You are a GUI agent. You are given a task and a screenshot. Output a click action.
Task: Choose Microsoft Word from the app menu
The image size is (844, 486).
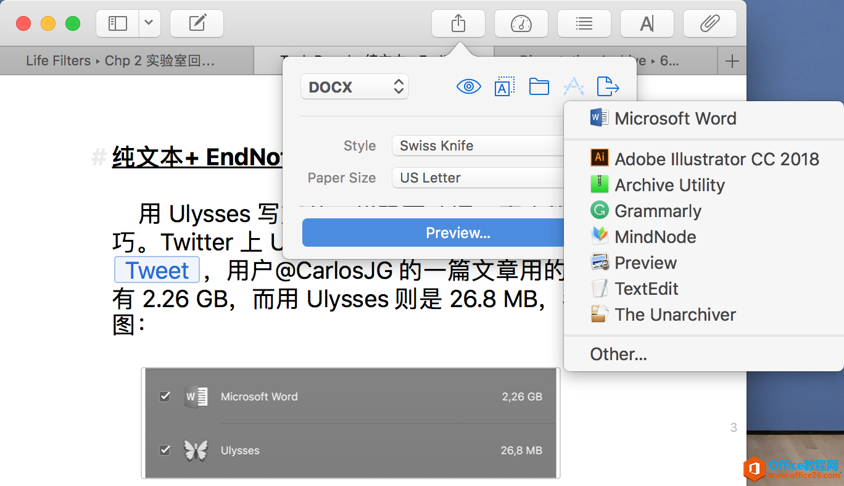click(x=704, y=118)
